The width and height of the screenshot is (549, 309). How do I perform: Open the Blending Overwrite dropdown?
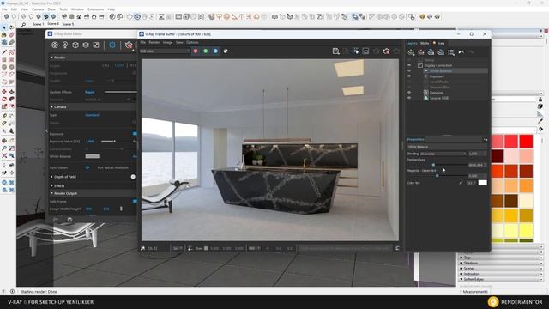click(x=443, y=154)
